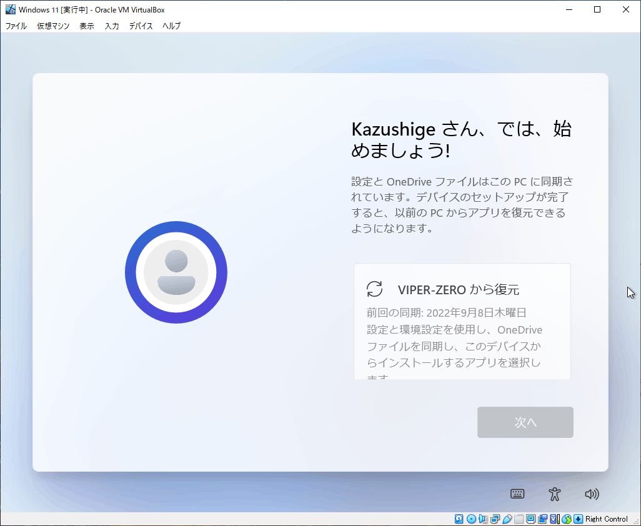Screen dimensions: 641x526
Task: Click the user account avatar picture
Action: pos(176,272)
